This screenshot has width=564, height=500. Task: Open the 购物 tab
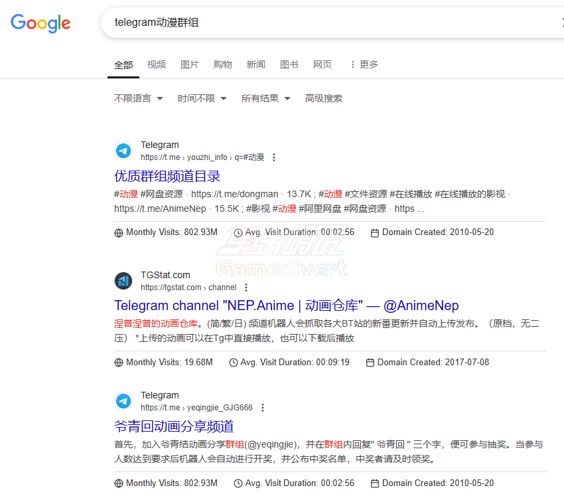tap(223, 64)
